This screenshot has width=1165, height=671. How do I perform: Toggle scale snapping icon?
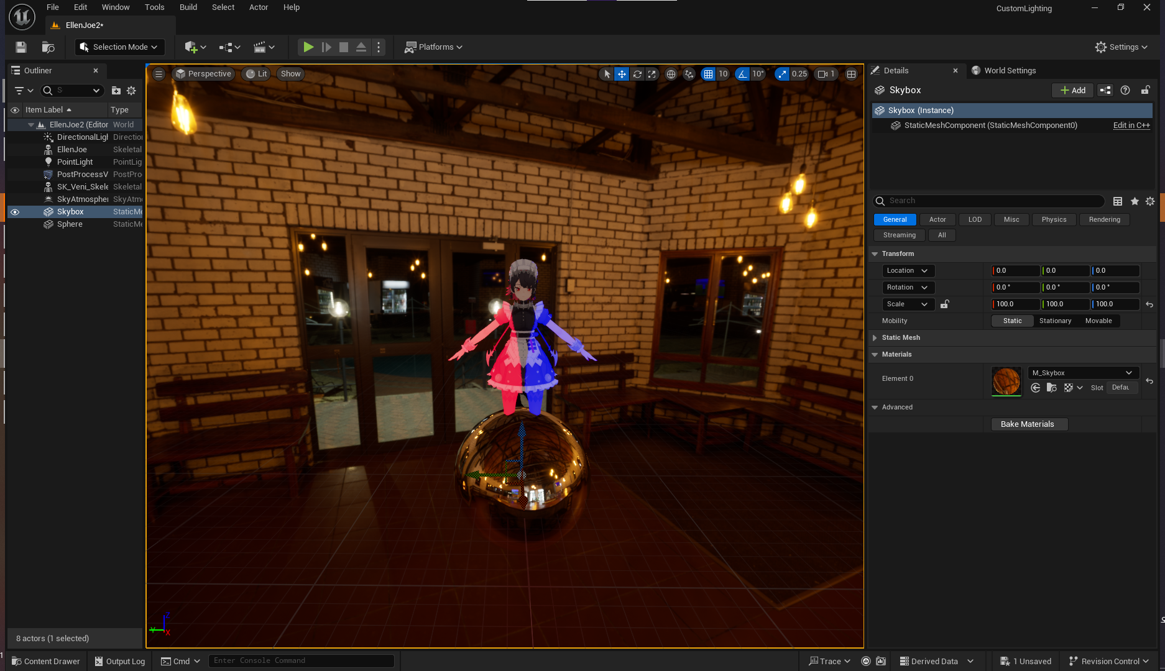click(x=782, y=74)
